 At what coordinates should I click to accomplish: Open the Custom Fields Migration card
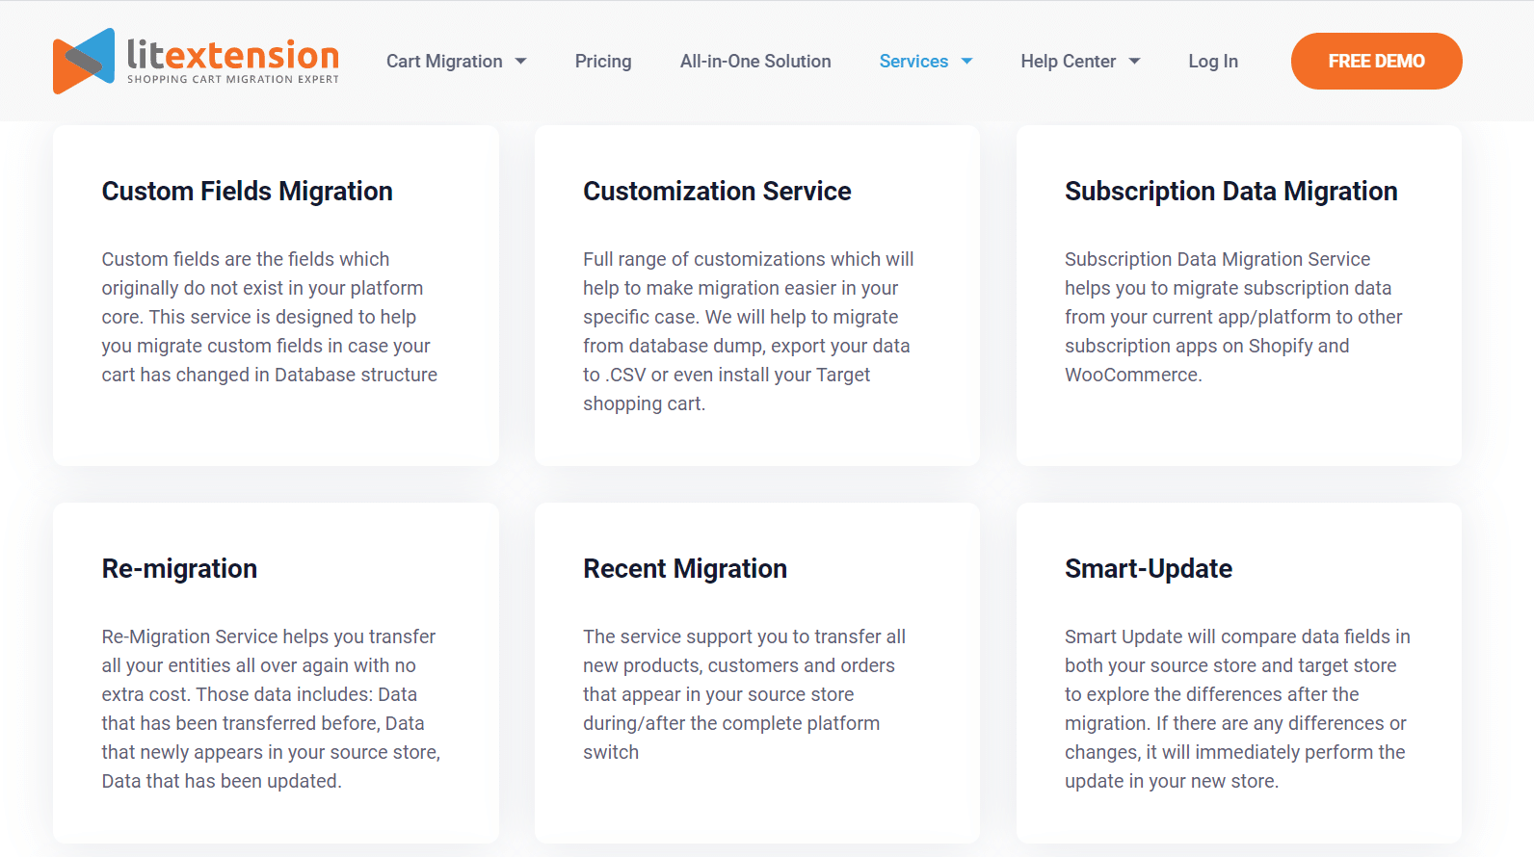click(x=276, y=296)
